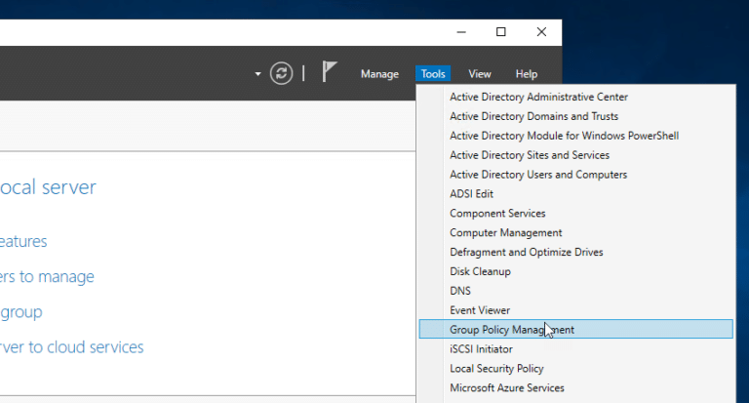Maximize the Server Manager window
749x403 pixels.
(500, 32)
